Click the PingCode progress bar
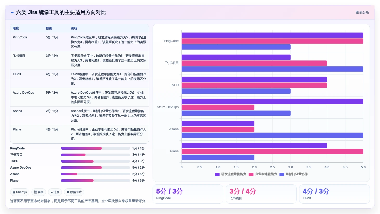Screen dimensions: 380x214 click(95, 148)
